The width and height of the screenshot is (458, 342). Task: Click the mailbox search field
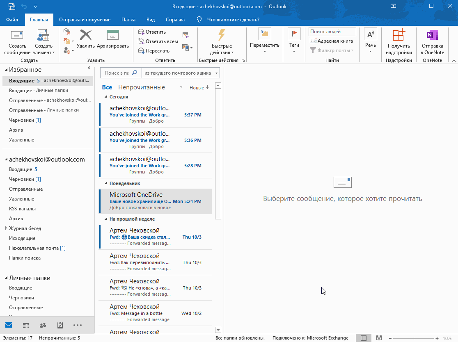[x=116, y=73]
